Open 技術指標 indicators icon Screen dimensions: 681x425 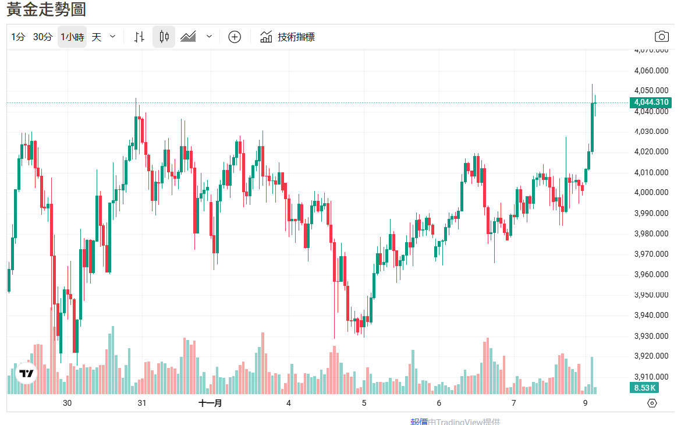pos(288,37)
